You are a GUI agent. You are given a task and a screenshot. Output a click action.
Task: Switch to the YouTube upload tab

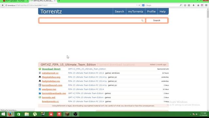pos(15,1)
